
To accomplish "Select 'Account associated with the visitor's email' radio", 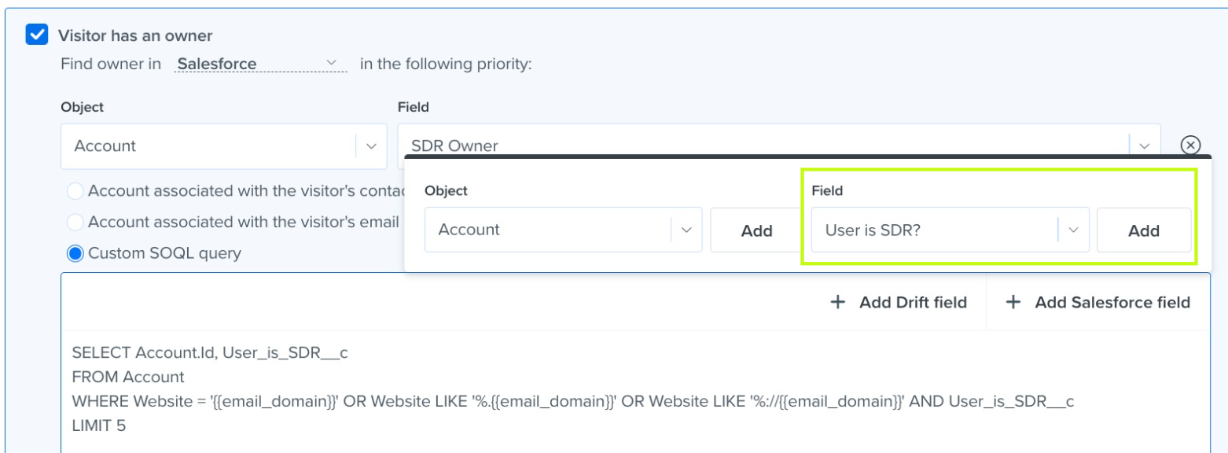I will (75, 223).
